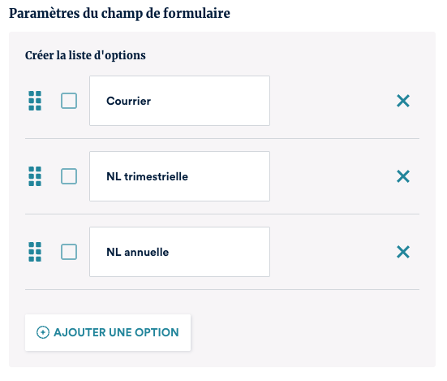Tick the NL trimestrielle checkbox
The height and width of the screenshot is (381, 447).
(x=69, y=176)
